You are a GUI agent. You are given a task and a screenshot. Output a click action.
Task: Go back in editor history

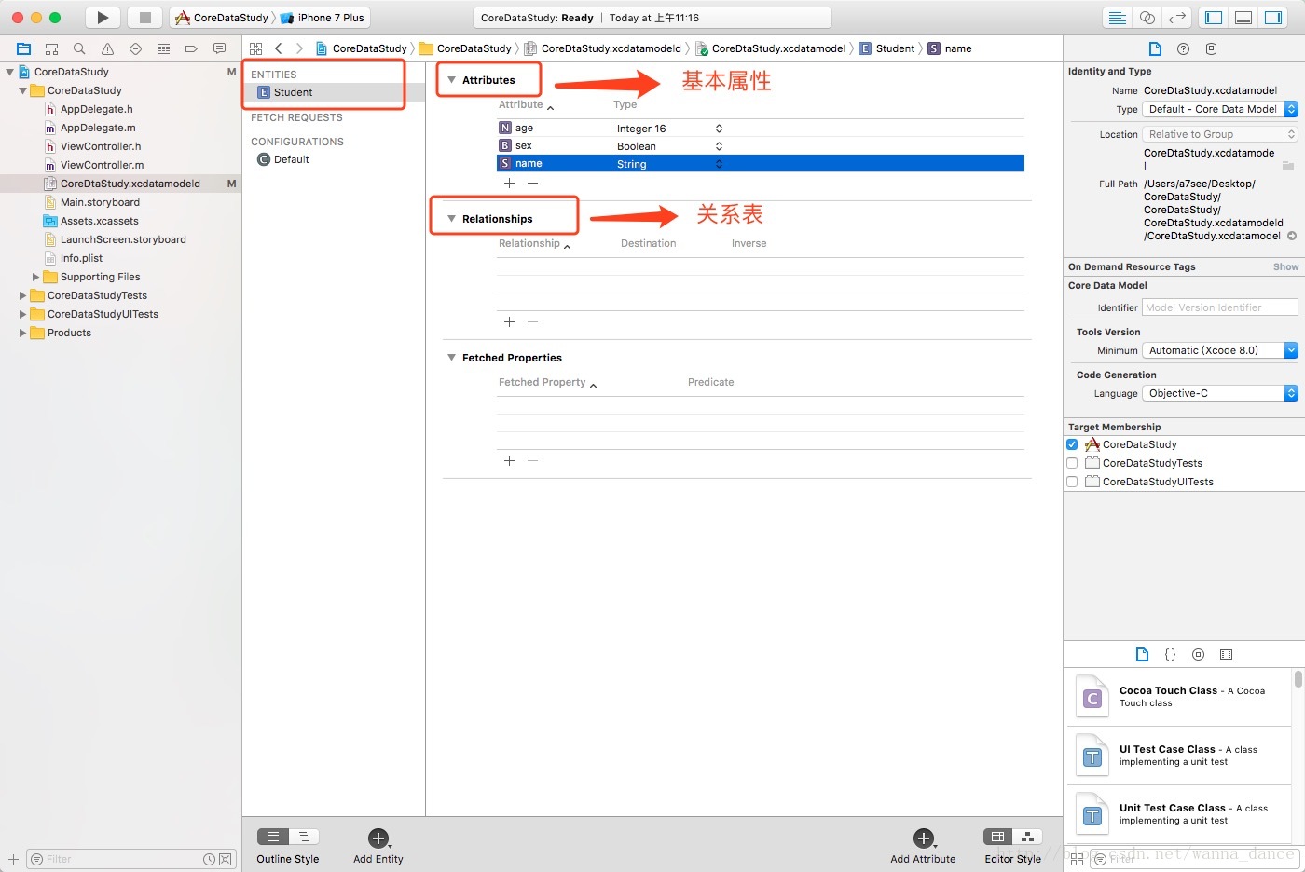click(278, 48)
